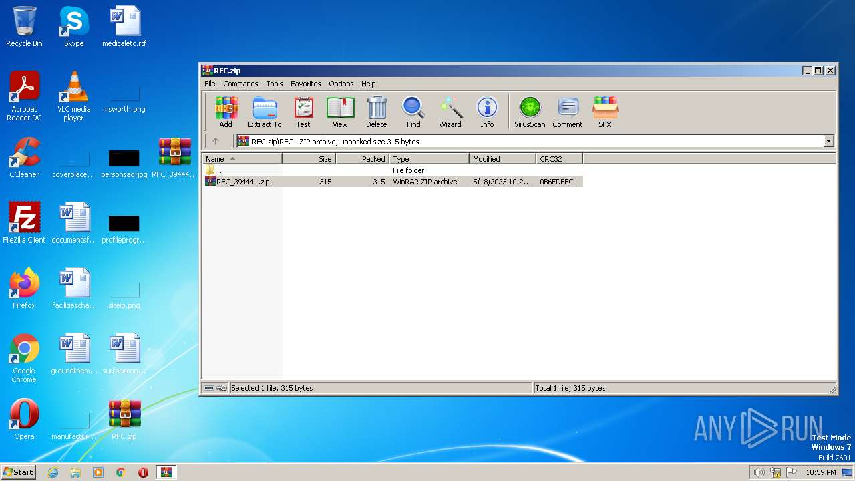This screenshot has height=481, width=855.
Task: Click the Extract To toolbar icon
Action: (265, 112)
